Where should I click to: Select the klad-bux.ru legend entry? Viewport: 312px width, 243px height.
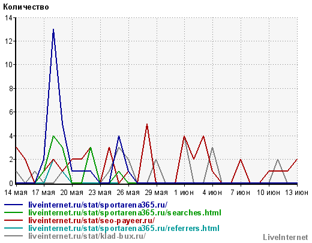87,236
